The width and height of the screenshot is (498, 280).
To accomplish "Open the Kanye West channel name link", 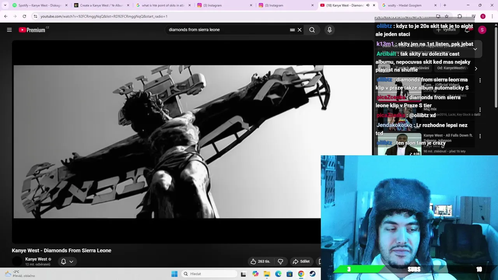I will (x=36, y=259).
